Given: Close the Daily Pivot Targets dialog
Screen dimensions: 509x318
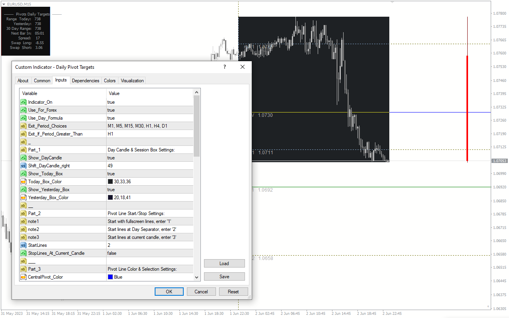Looking at the screenshot, I should pyautogui.click(x=243, y=67).
